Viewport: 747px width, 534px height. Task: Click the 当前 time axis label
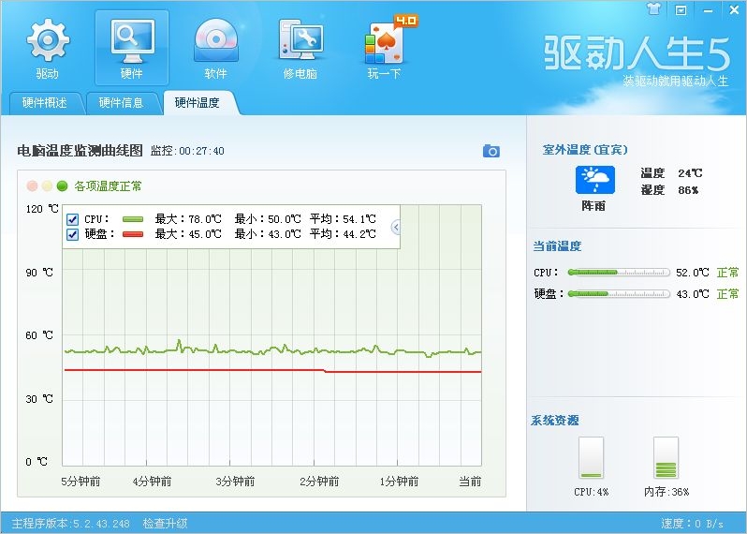(470, 482)
